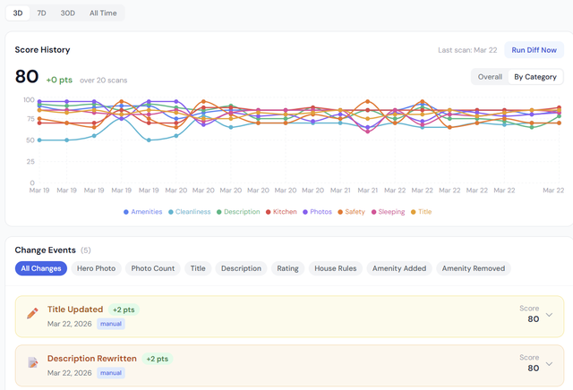Screen dimensions: 573x390
Task: Toggle Safety series in chart legend
Action: 351,212
